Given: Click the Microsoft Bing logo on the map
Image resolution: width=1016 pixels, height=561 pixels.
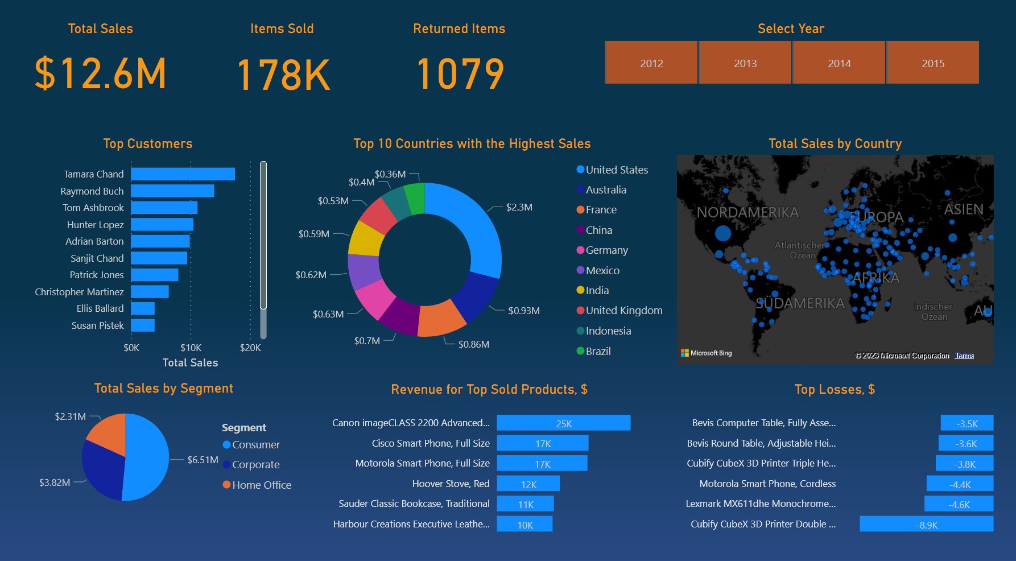Looking at the screenshot, I should 707,353.
